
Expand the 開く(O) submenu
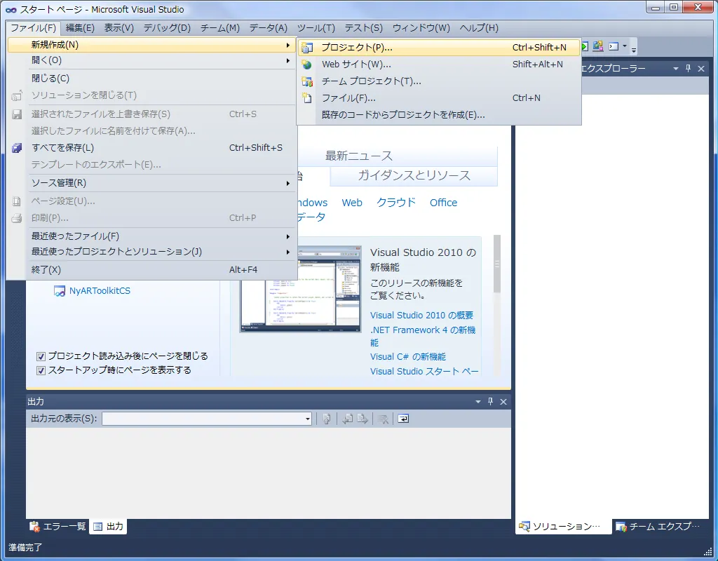point(287,60)
